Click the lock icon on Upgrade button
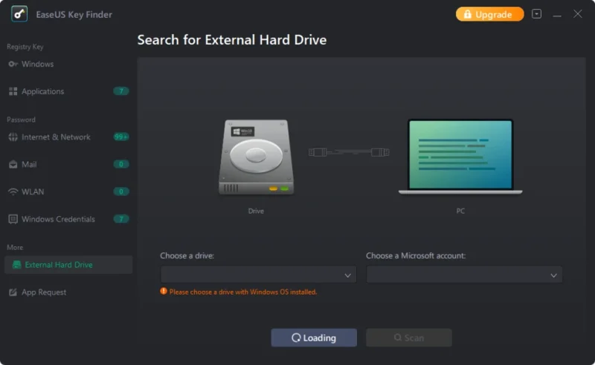The image size is (595, 365). (x=468, y=14)
